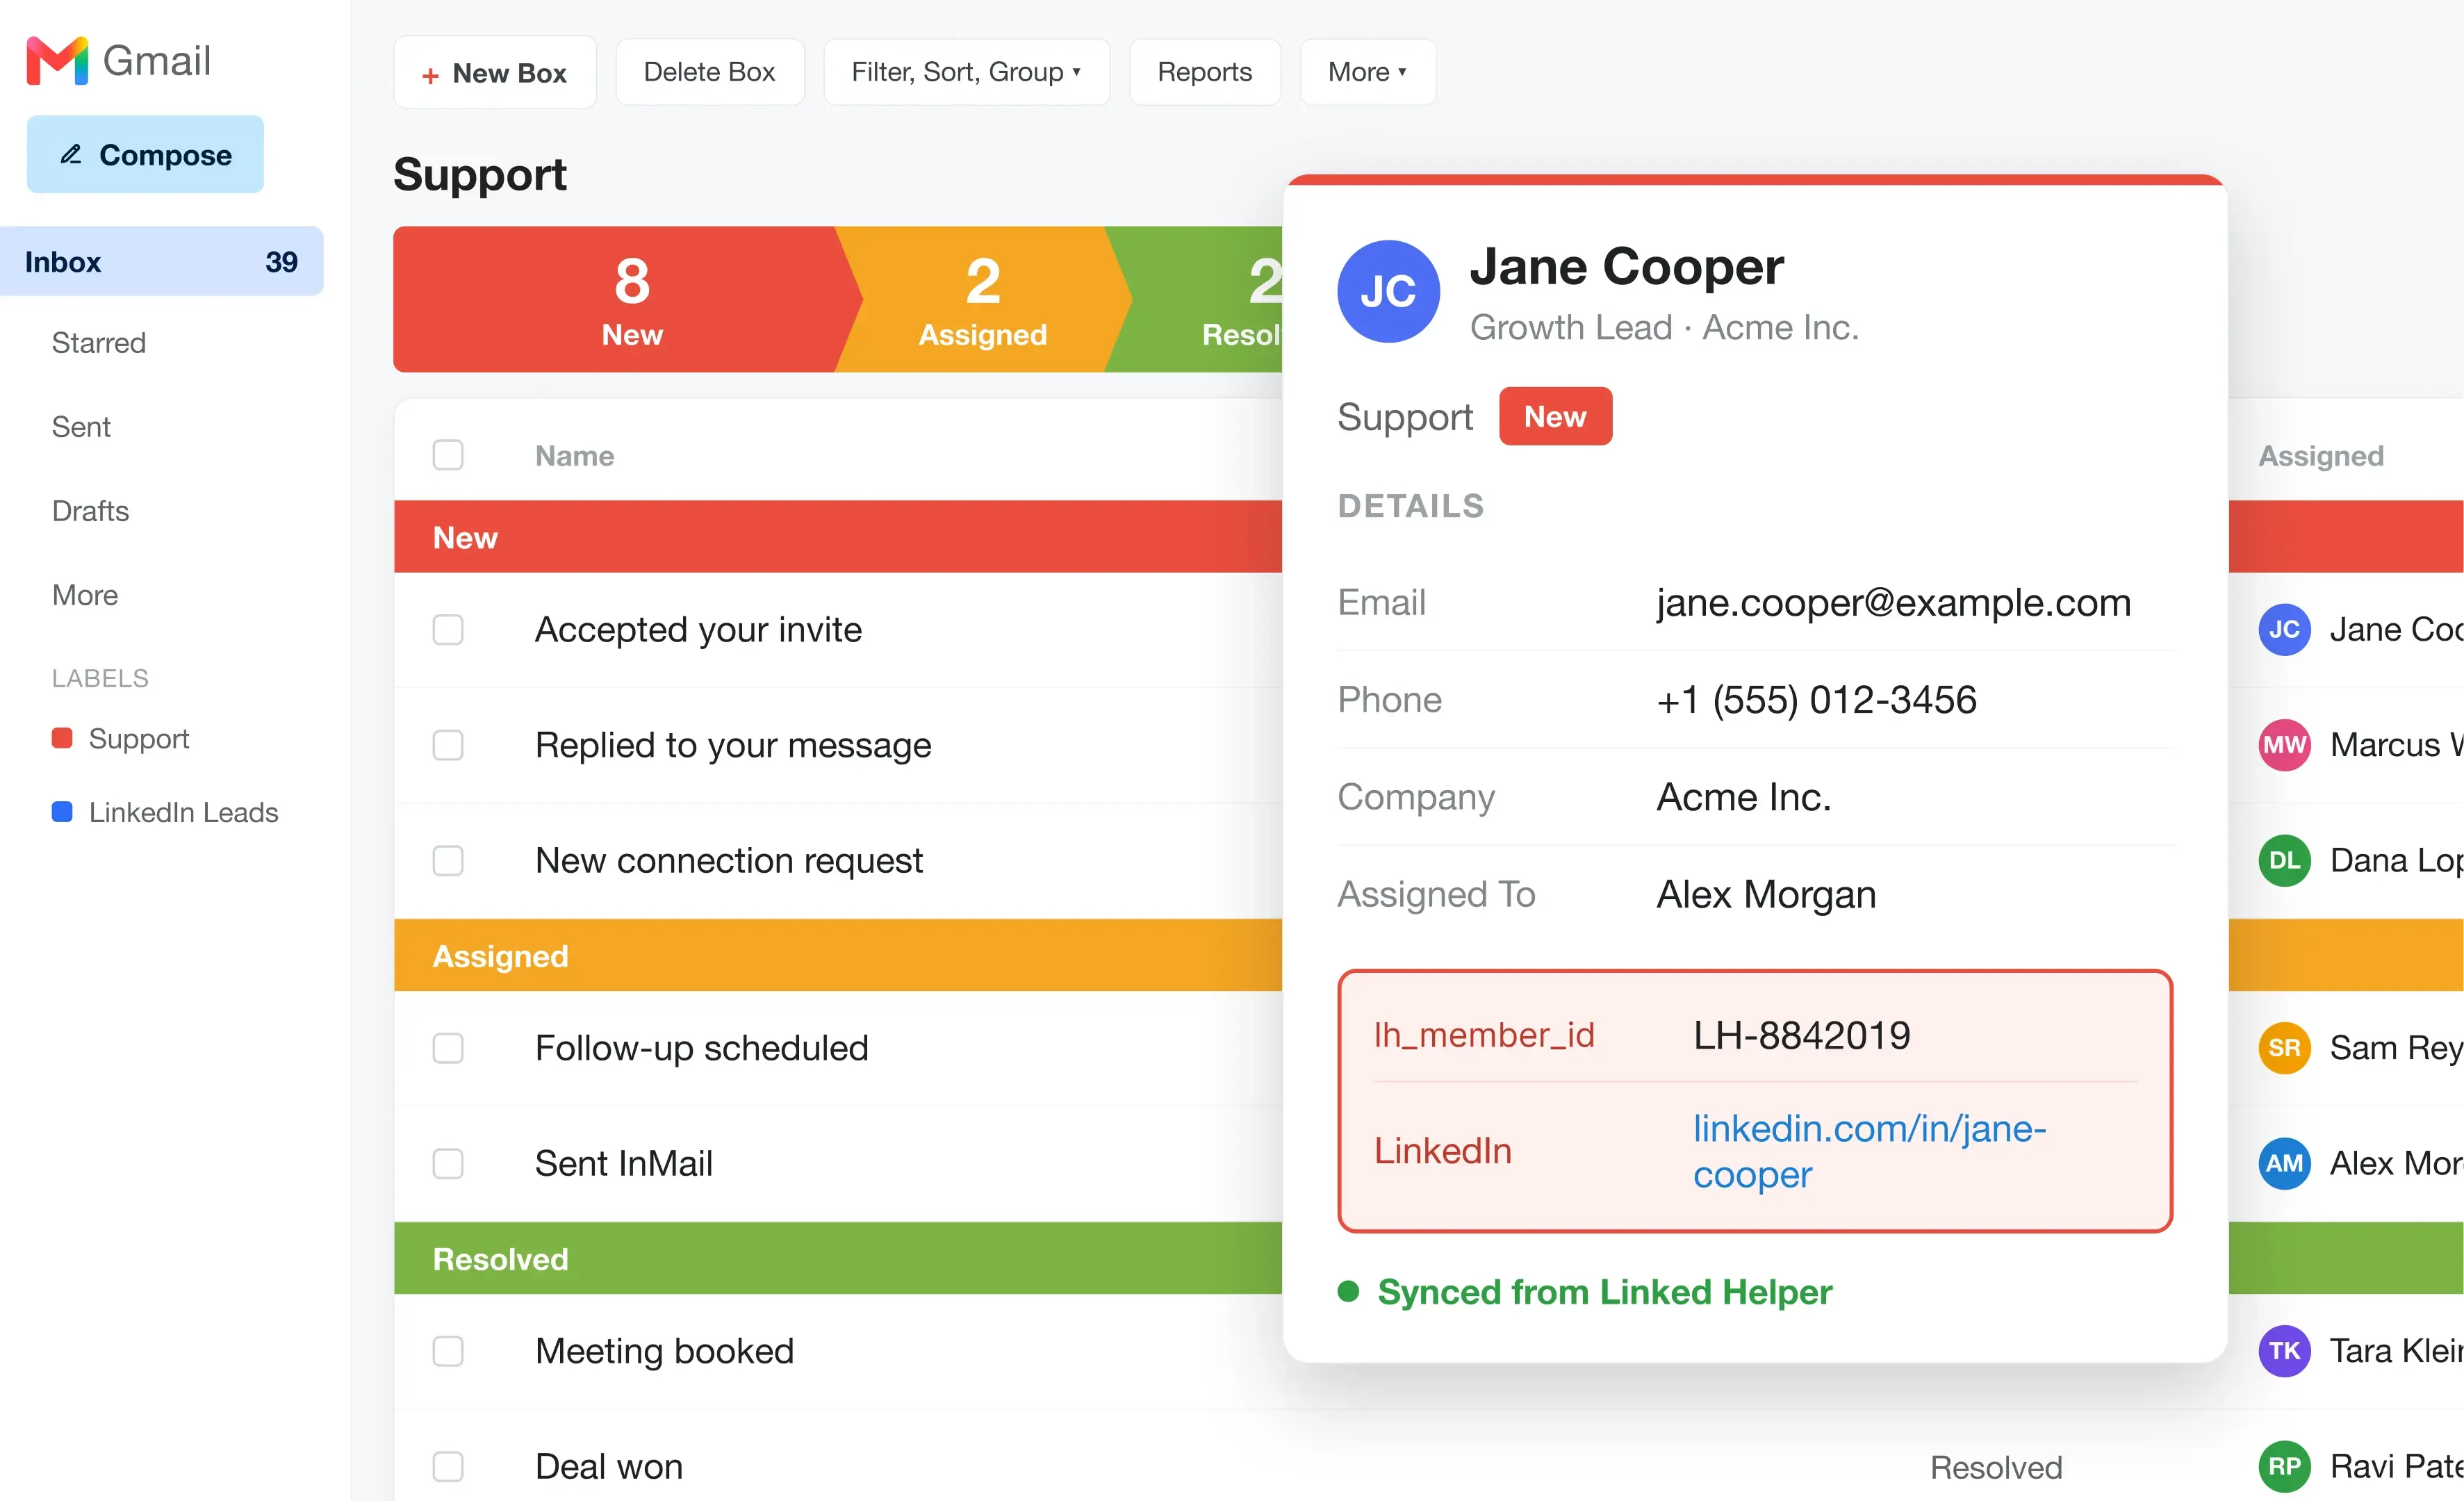Screen dimensions: 2464x1501
Task: Open the Filter, Sort, Group dropdown
Action: tap(966, 72)
